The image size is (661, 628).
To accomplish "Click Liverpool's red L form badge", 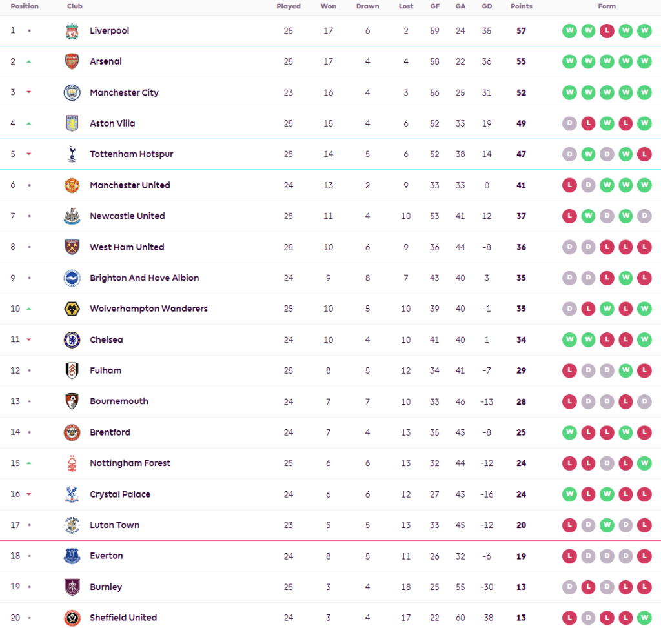I will [607, 31].
